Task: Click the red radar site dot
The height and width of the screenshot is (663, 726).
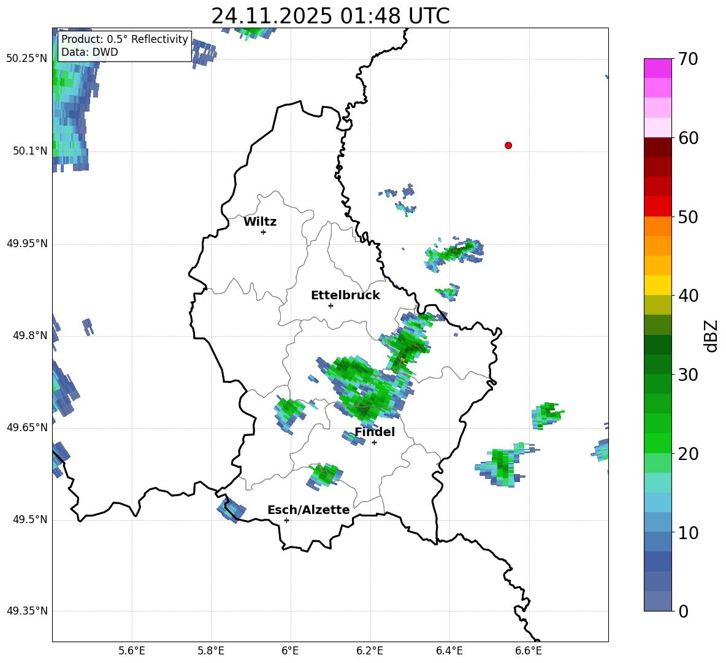Action: click(508, 145)
